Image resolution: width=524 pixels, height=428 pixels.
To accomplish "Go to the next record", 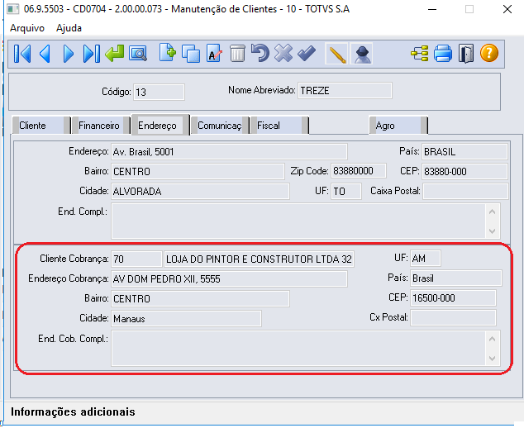I will 68,54.
